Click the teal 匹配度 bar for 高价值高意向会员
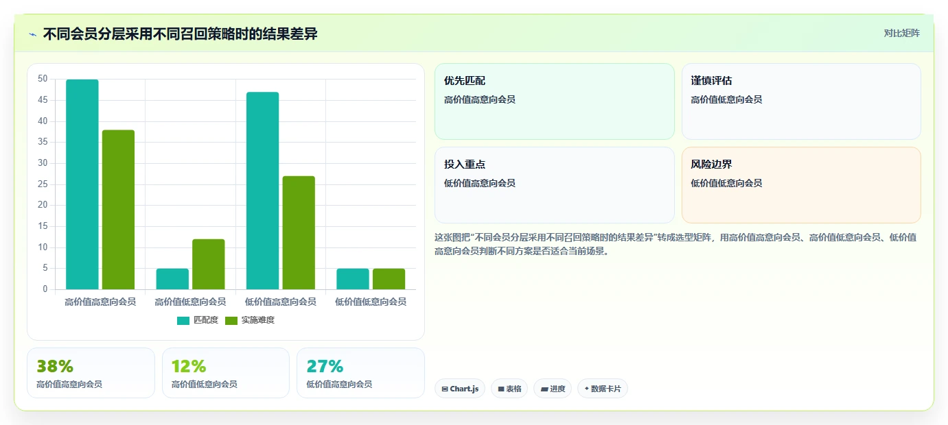This screenshot has height=425, width=948. tap(82, 184)
